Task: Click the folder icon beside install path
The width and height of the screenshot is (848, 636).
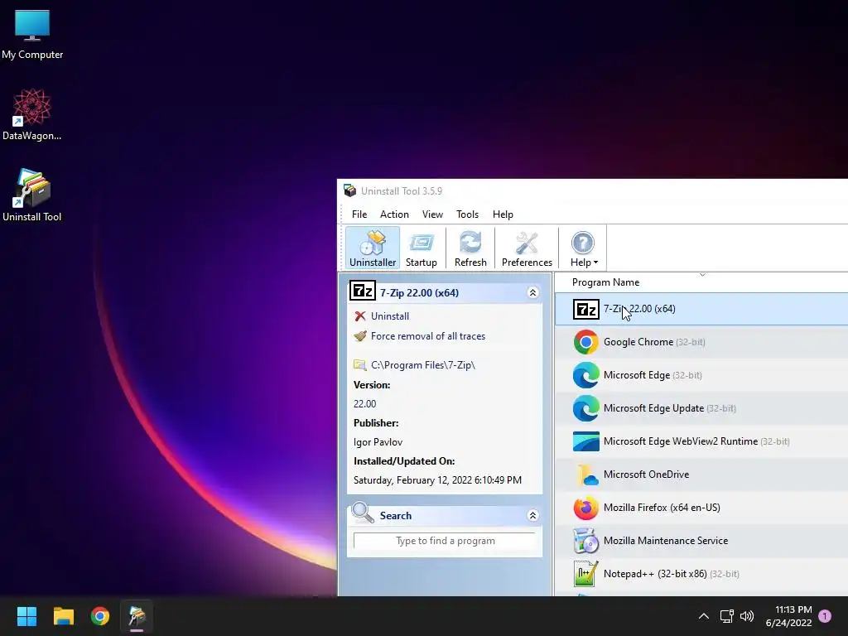Action: [359, 365]
